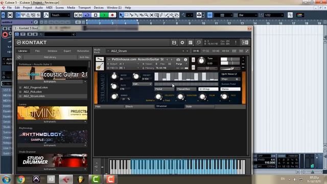The height and width of the screenshot is (184, 327).
Task: Toggle the Muted strummer option
Action: pos(164,89)
